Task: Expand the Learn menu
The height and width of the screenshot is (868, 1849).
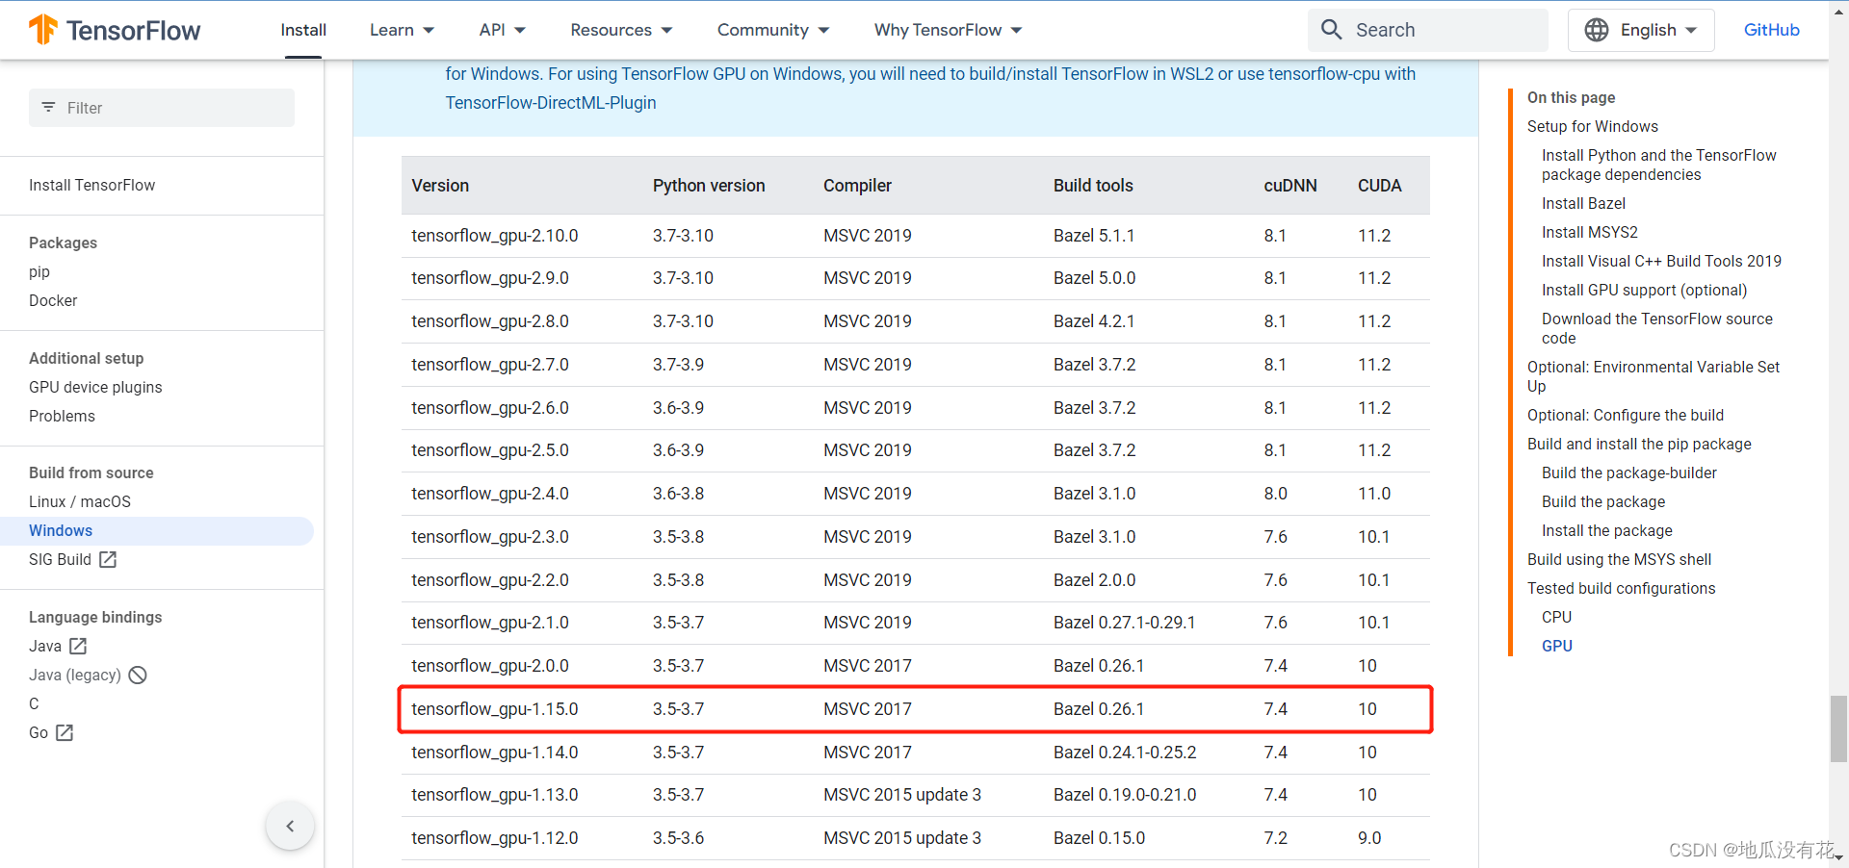Action: pos(402,30)
